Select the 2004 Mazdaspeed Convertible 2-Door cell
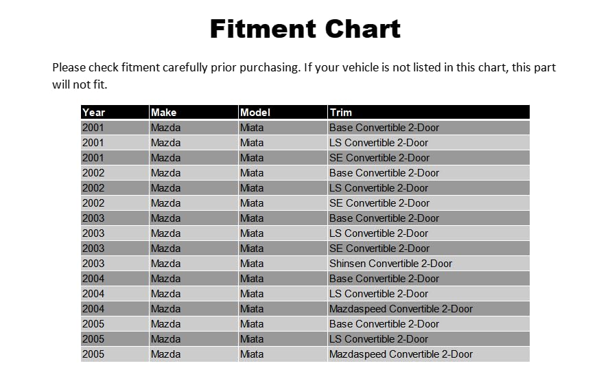 pos(401,309)
